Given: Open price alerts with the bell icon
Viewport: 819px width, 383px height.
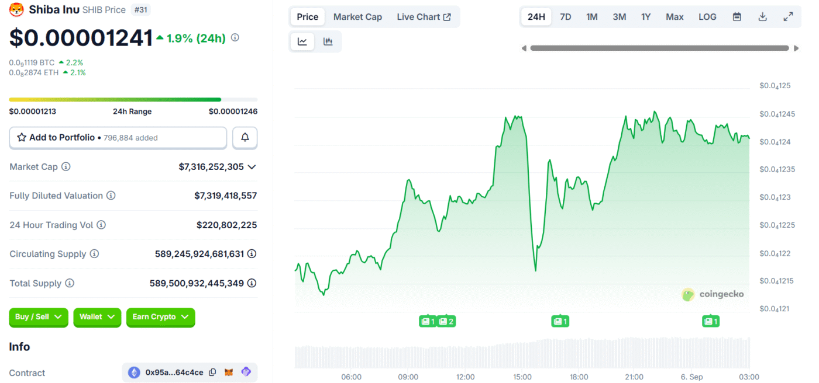Looking at the screenshot, I should click(245, 138).
